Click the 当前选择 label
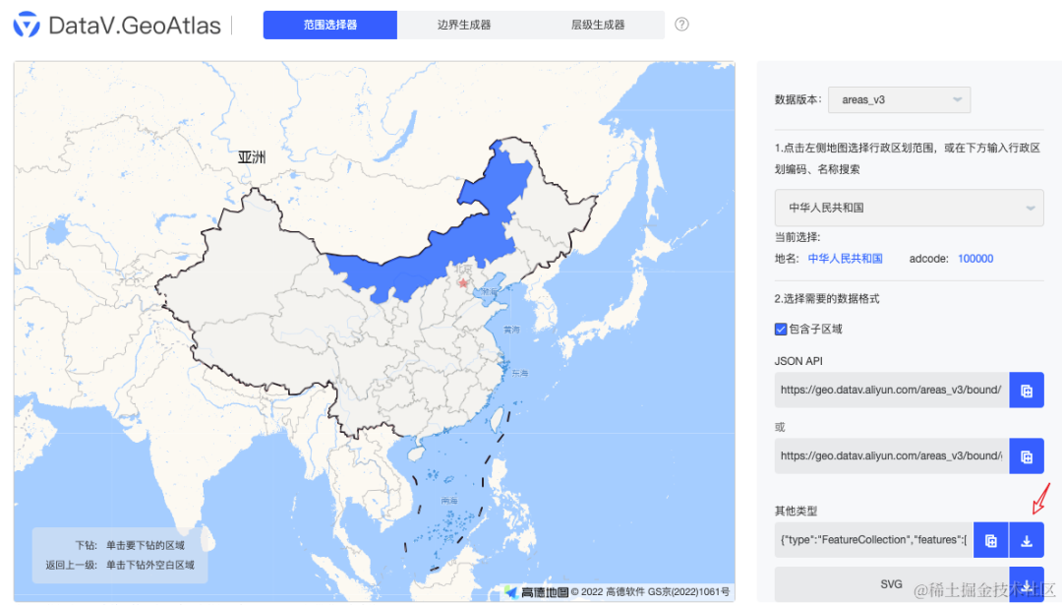 click(x=797, y=238)
